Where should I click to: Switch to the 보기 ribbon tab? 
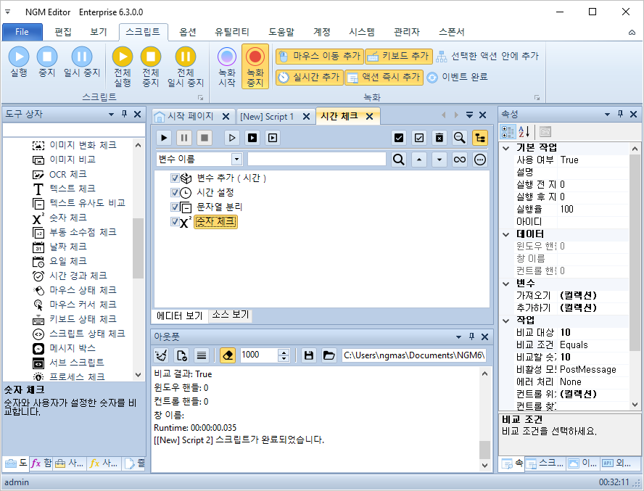click(99, 32)
